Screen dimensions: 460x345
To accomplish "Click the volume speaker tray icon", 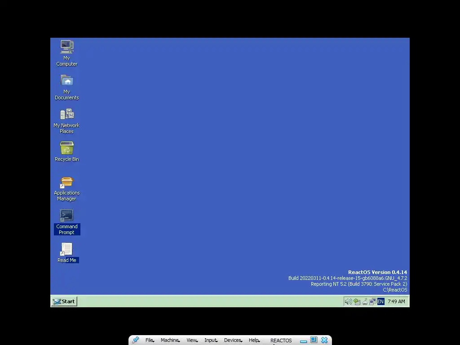I will [x=348, y=301].
